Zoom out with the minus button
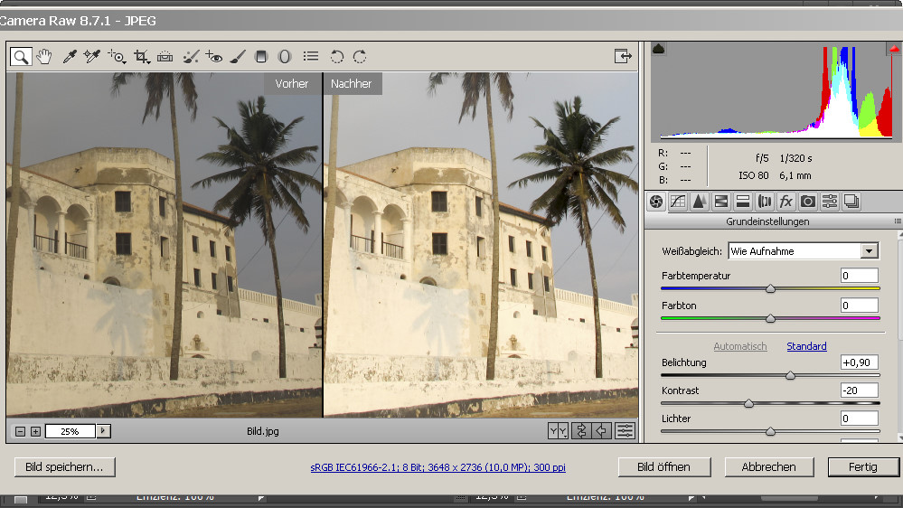Viewport: 903px width, 508px height. tap(20, 431)
